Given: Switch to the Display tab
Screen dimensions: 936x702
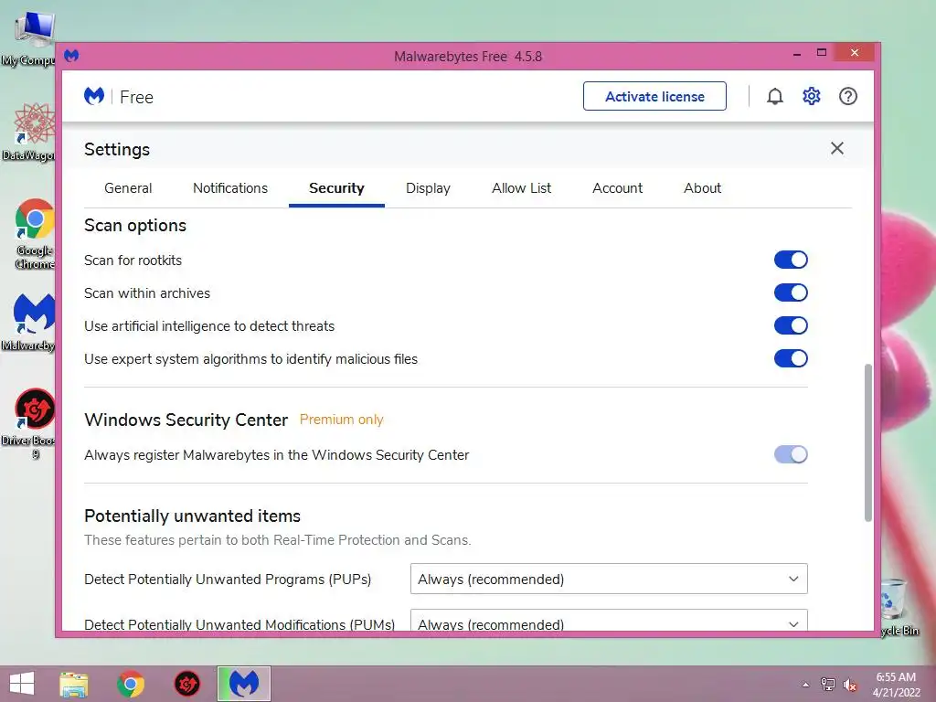Looking at the screenshot, I should (x=428, y=188).
